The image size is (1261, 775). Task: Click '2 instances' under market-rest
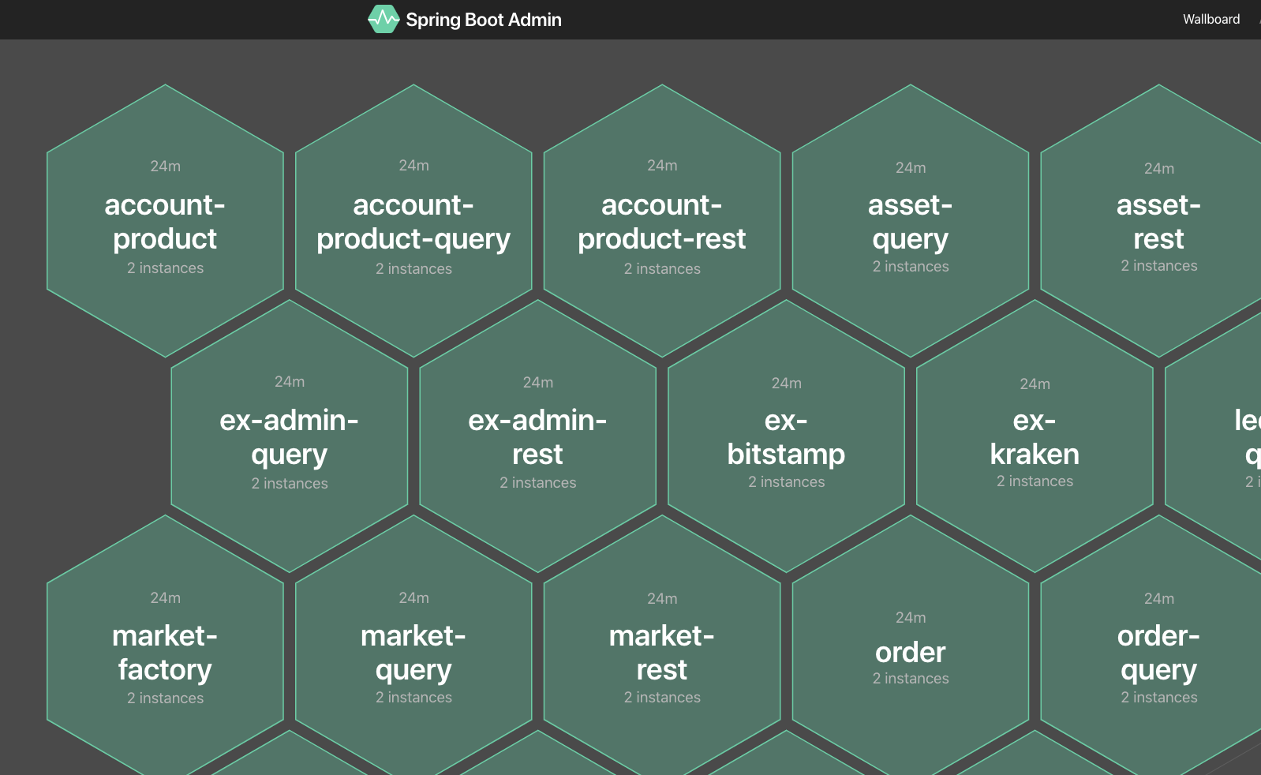662,698
